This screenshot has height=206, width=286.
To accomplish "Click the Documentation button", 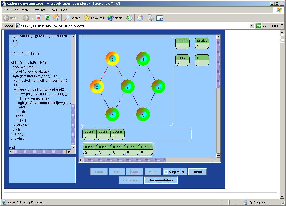I will point(161,180).
